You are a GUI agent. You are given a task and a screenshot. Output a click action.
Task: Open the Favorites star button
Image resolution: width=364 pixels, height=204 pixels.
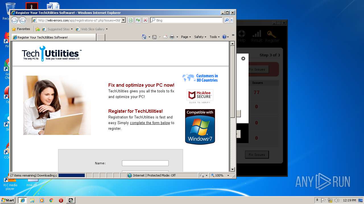pyautogui.click(x=21, y=29)
